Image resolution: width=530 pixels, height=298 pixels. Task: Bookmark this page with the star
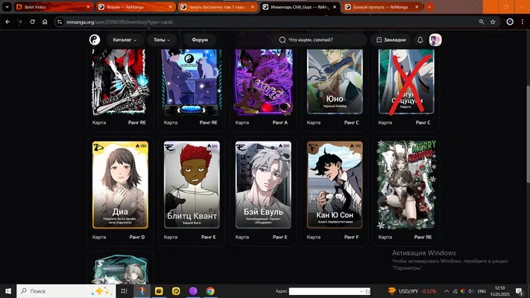click(493, 22)
